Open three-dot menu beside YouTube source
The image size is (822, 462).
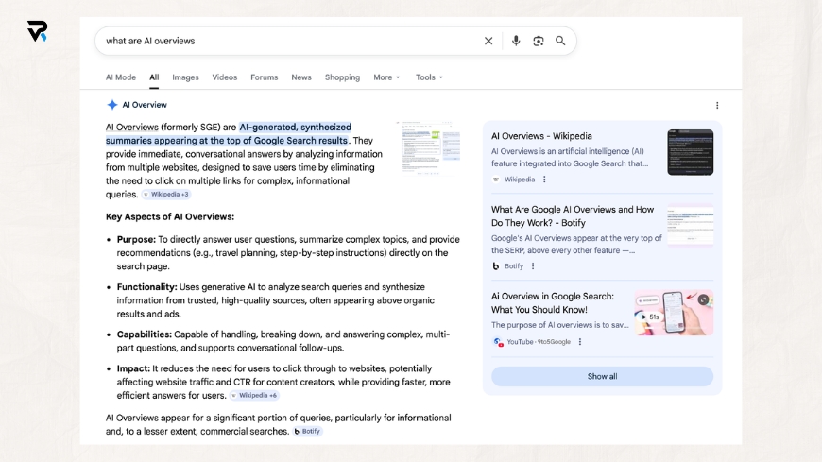580,342
